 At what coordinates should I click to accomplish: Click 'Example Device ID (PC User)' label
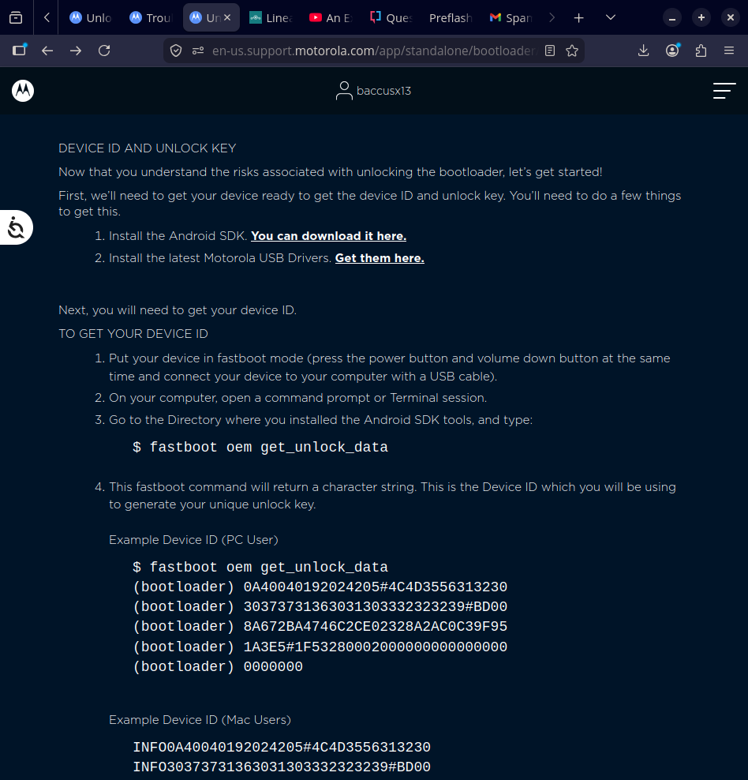pos(193,540)
